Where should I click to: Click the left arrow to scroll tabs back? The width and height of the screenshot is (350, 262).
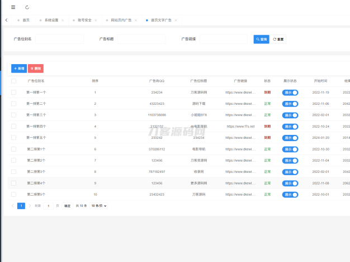(x=6, y=20)
